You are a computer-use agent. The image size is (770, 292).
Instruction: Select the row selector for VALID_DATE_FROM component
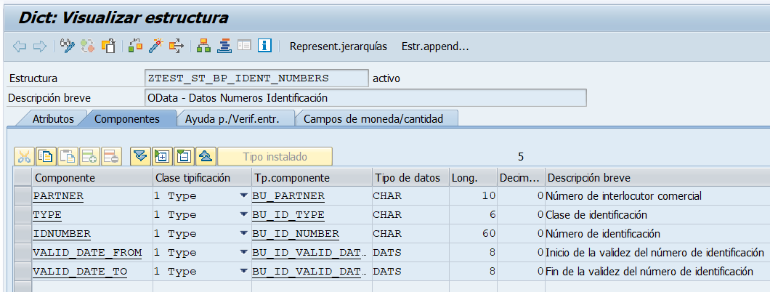(23, 253)
